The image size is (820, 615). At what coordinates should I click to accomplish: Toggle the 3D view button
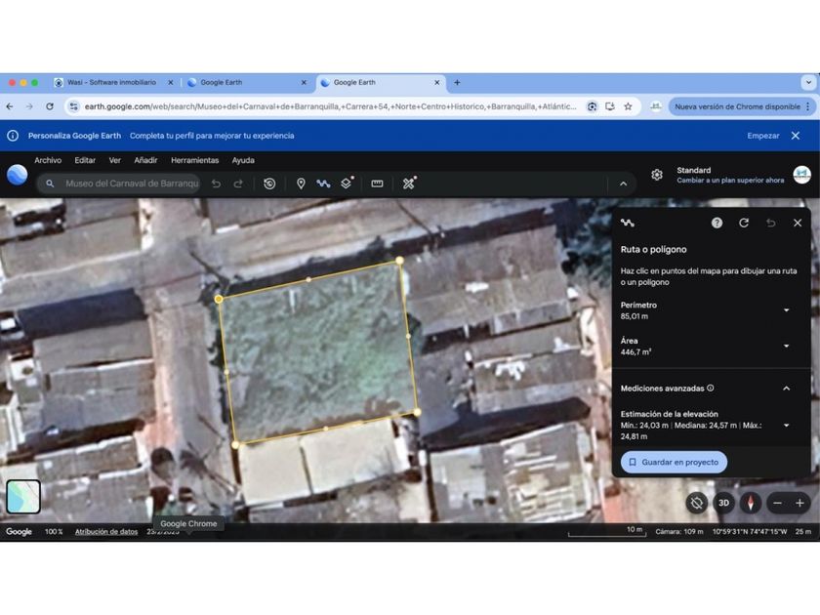(x=723, y=503)
